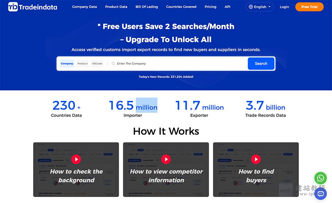Viewport: 332px width, 203px height.
Task: Expand the English language dropdown
Action: click(x=260, y=7)
